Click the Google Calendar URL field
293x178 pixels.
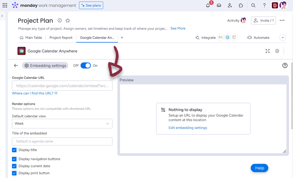pyautogui.click(x=62, y=86)
